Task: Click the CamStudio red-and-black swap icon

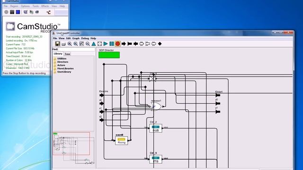Action: pos(48,12)
